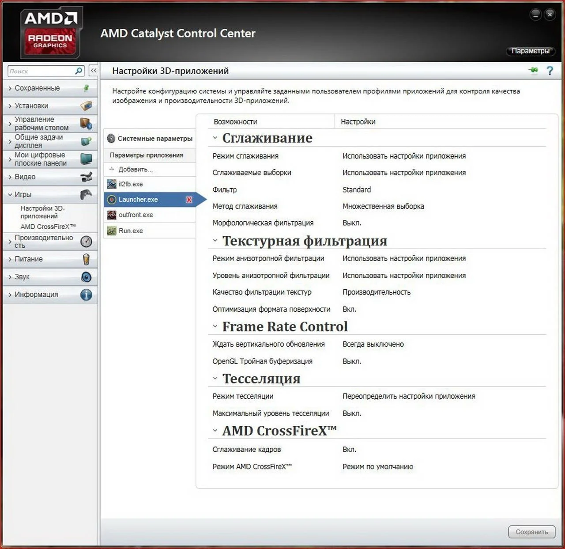The image size is (565, 549).
Task: Click the Видео camera icon
Action: pyautogui.click(x=87, y=177)
